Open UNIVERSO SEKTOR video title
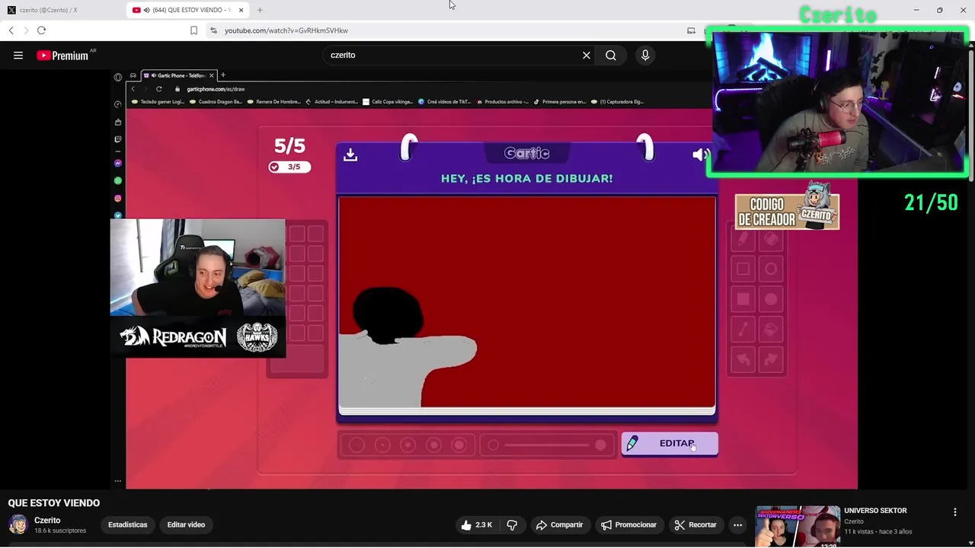The image size is (975, 548). click(x=875, y=511)
